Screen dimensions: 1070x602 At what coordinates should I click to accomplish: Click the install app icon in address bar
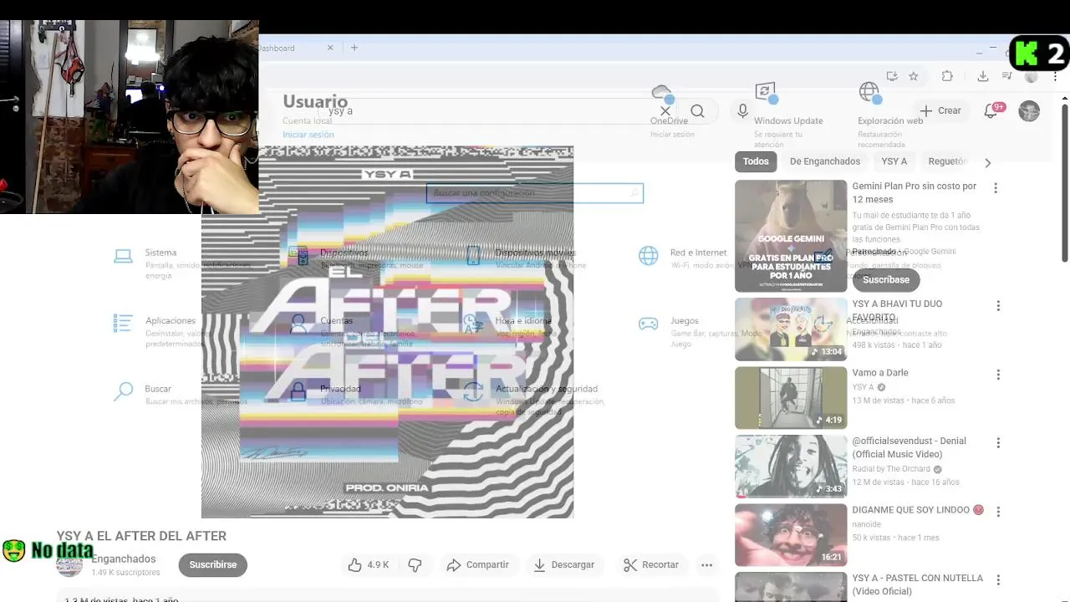click(892, 76)
